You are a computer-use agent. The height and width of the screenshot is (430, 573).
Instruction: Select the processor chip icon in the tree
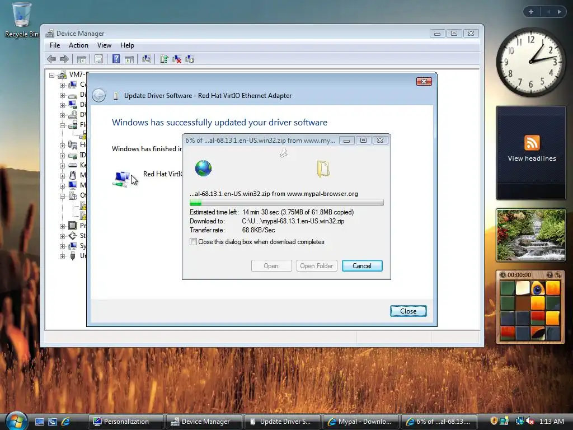(x=73, y=225)
